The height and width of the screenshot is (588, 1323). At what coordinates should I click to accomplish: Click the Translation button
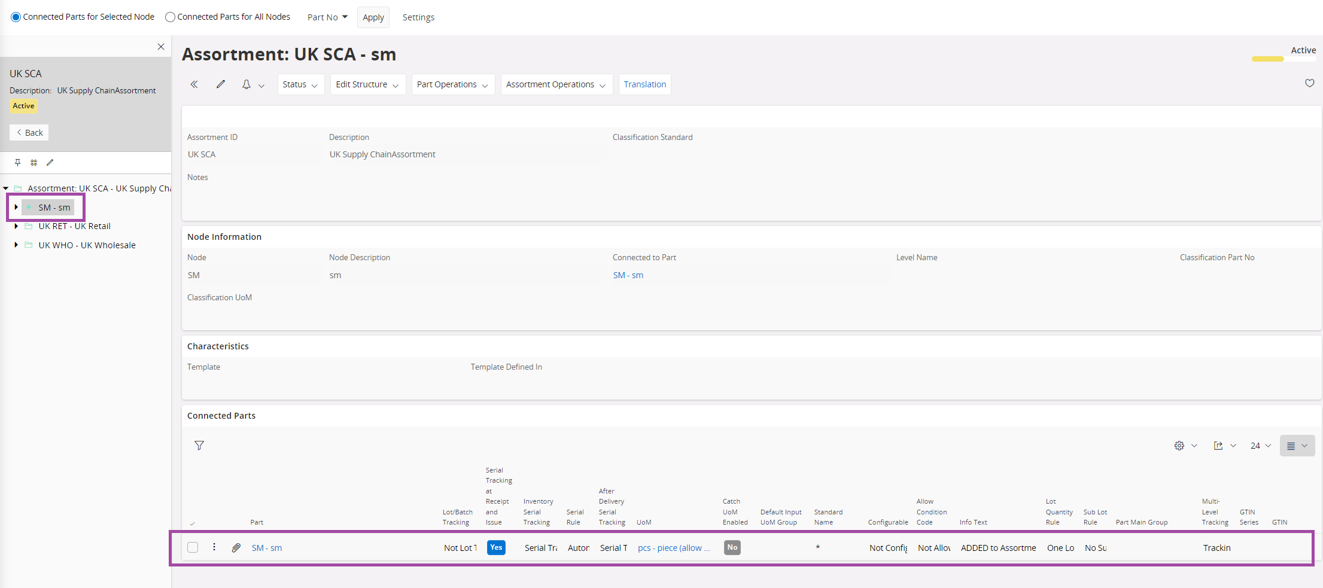[x=644, y=84]
